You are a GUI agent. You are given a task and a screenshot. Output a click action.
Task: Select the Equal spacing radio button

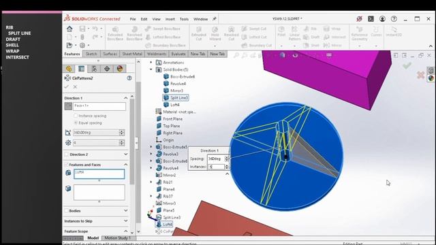pos(76,122)
